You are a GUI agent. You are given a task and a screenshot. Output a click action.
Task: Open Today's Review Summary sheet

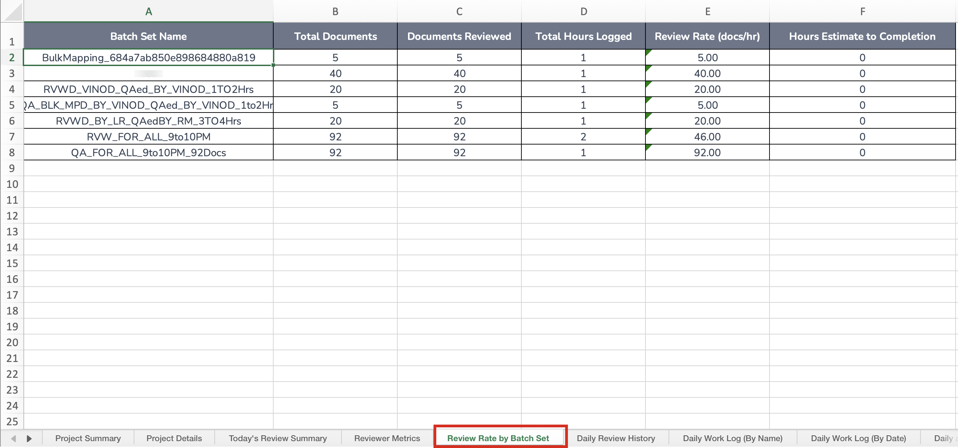pyautogui.click(x=277, y=438)
